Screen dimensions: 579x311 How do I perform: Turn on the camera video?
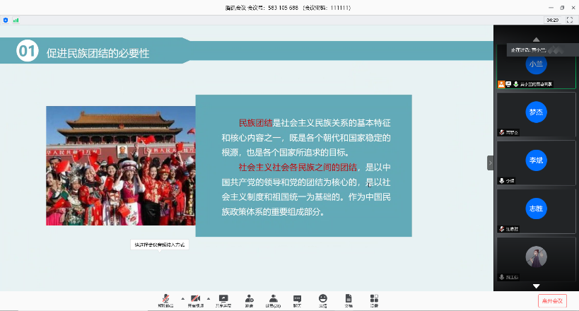point(195,299)
